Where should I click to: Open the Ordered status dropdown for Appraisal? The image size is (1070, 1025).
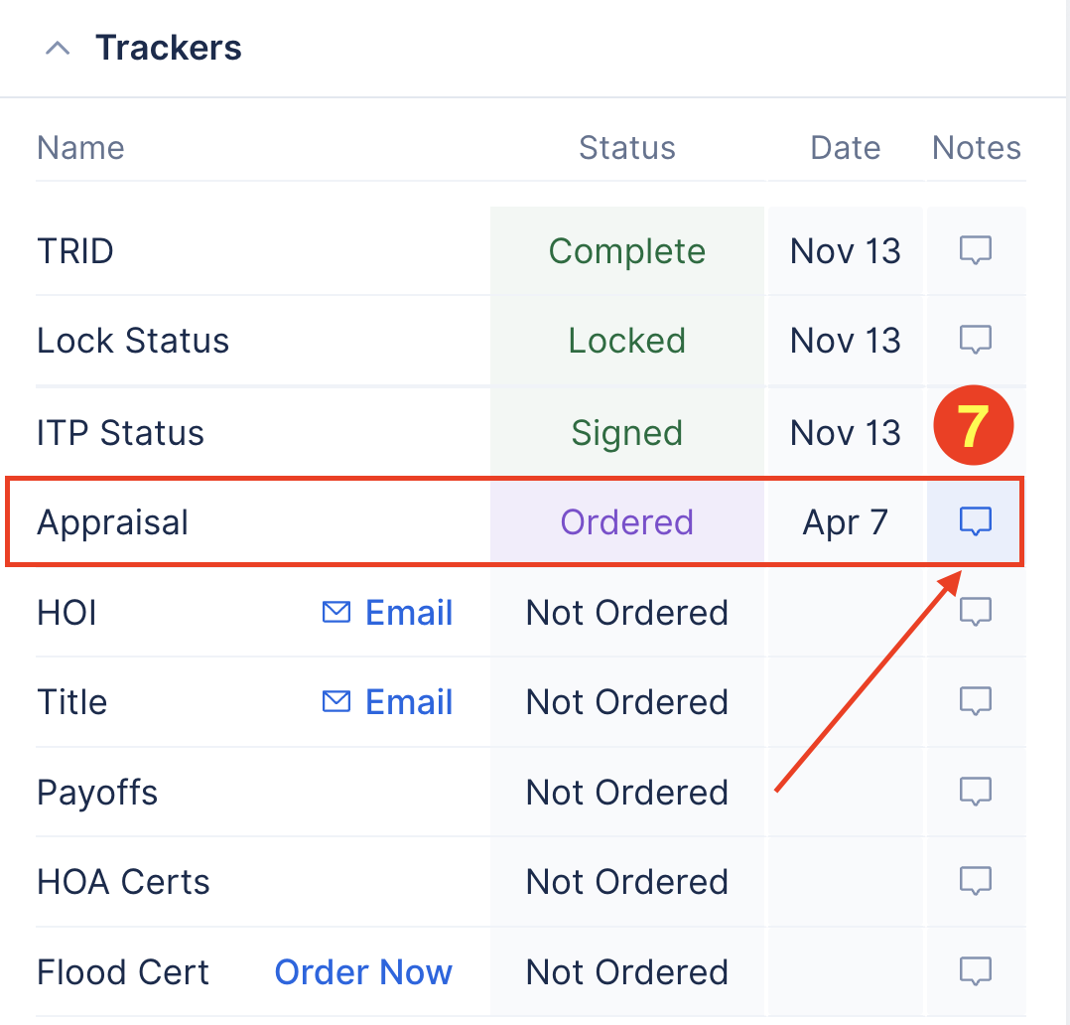coord(627,520)
